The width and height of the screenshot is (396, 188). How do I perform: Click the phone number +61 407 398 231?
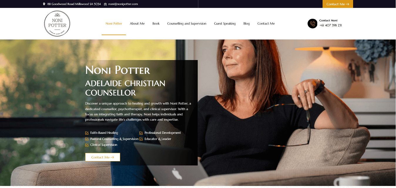tap(330, 25)
